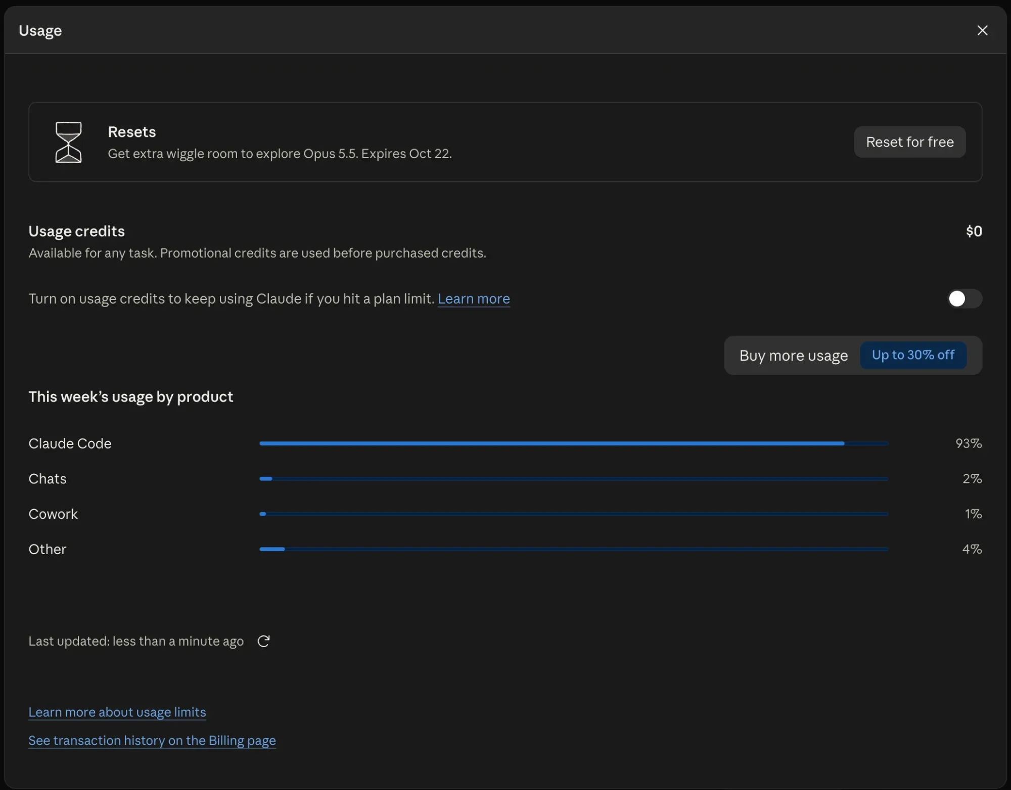Select the Chats product label
The width and height of the screenshot is (1011, 790).
coord(48,479)
